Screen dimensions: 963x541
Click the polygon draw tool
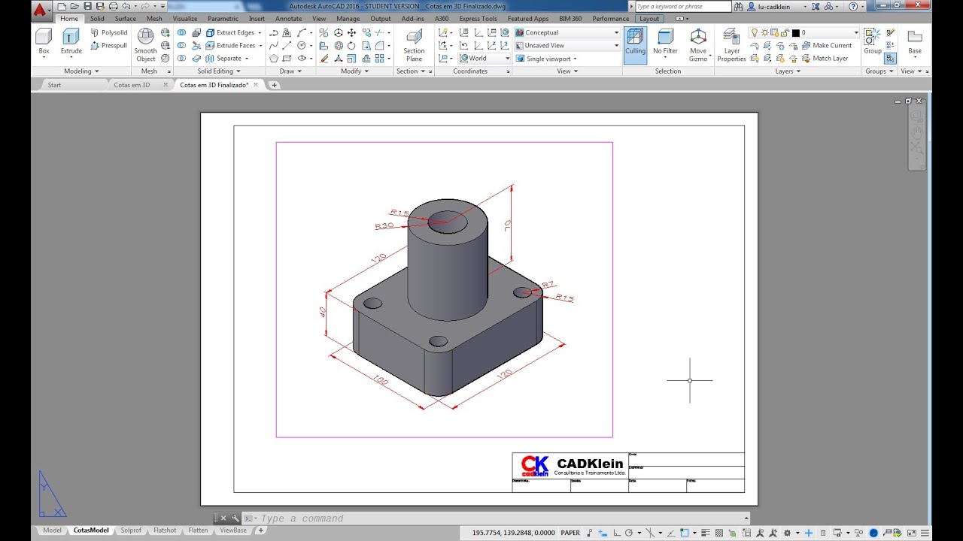(x=274, y=58)
